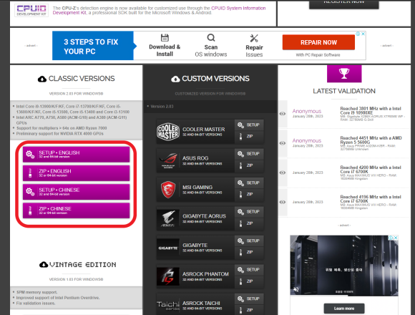Download Gigabyte ZIP version
The image size is (415, 315).
(x=249, y=253)
